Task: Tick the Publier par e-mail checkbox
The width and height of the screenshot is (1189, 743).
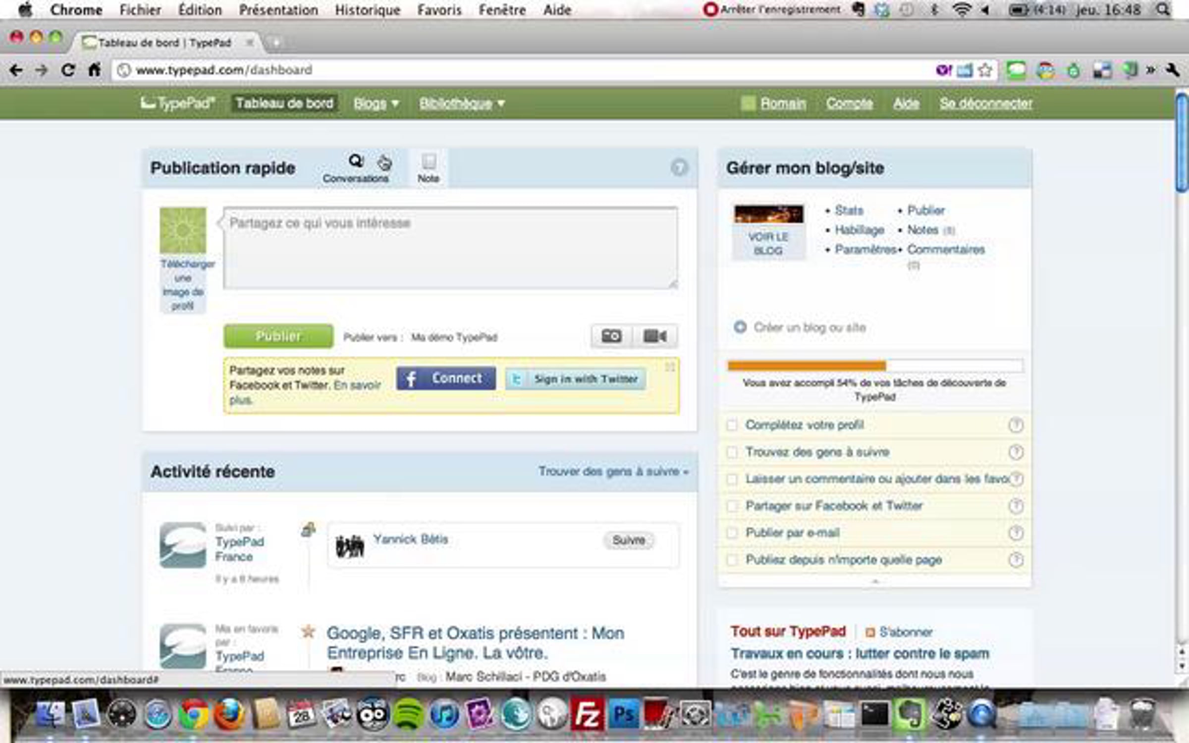Action: tap(732, 533)
